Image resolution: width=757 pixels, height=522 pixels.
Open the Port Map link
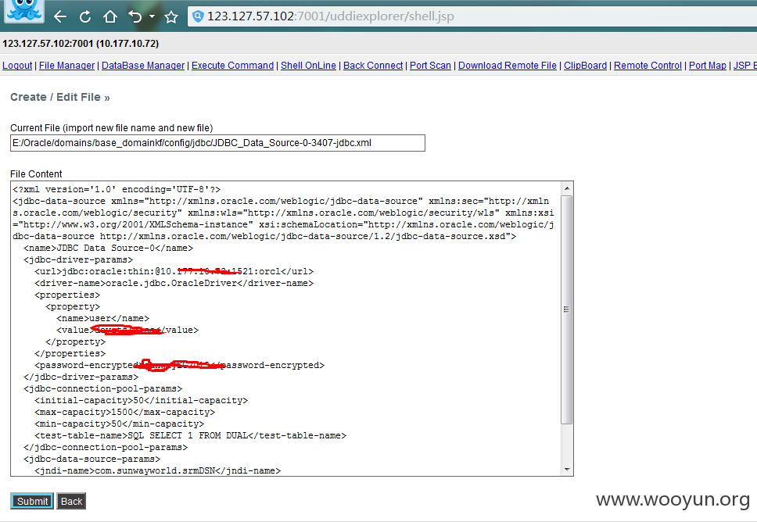pos(707,66)
